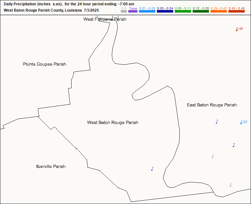Click the red 0.43 - 0.48 legend swatch
The height and width of the screenshot is (204, 251).
click(237, 11)
